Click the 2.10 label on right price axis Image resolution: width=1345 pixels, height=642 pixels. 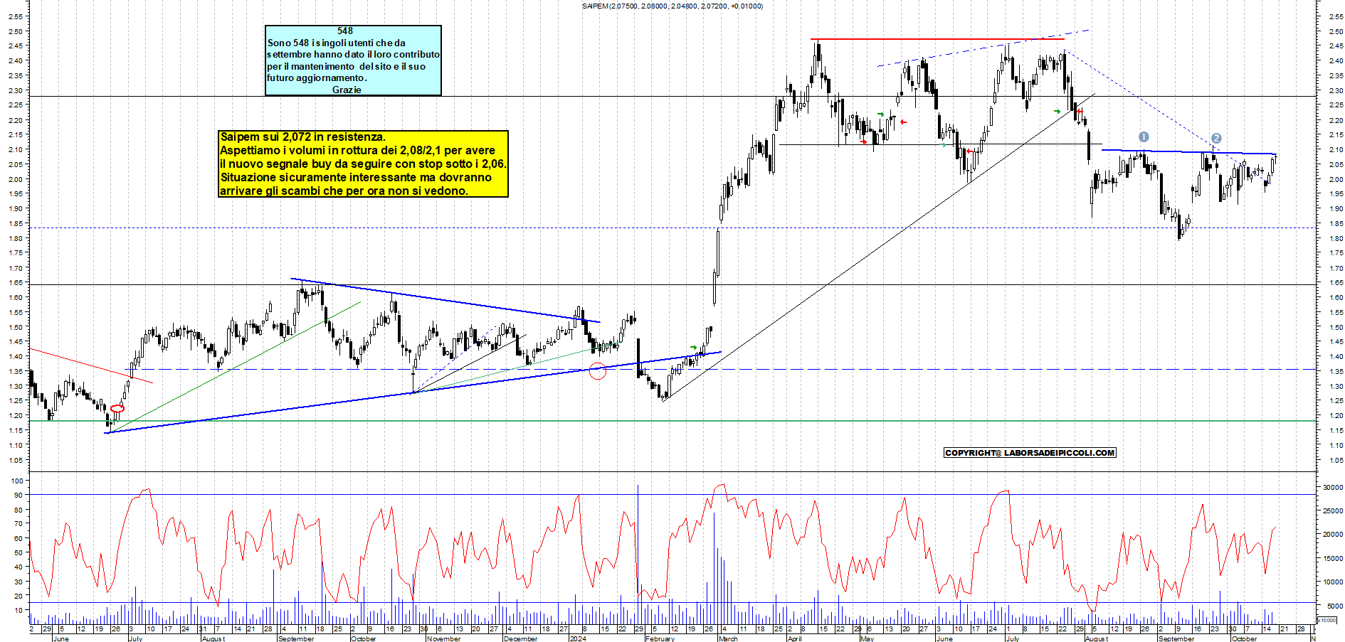coord(1335,149)
